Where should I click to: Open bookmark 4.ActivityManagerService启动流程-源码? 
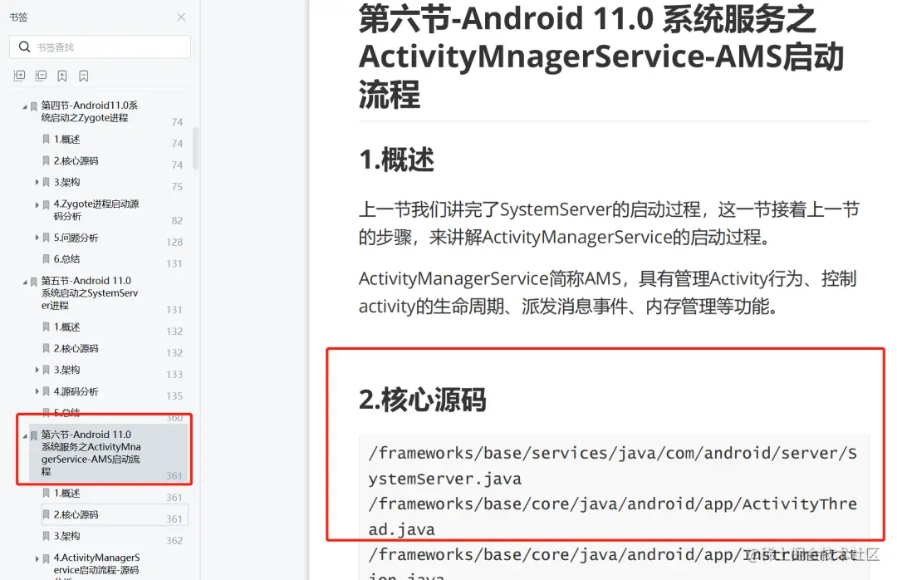[x=96, y=566]
